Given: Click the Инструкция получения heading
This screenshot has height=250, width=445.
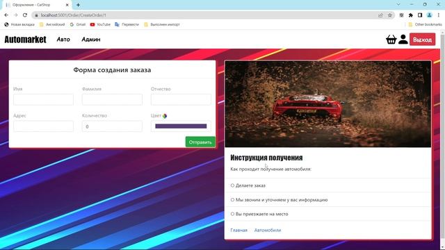Looking at the screenshot, I should pos(266,158).
